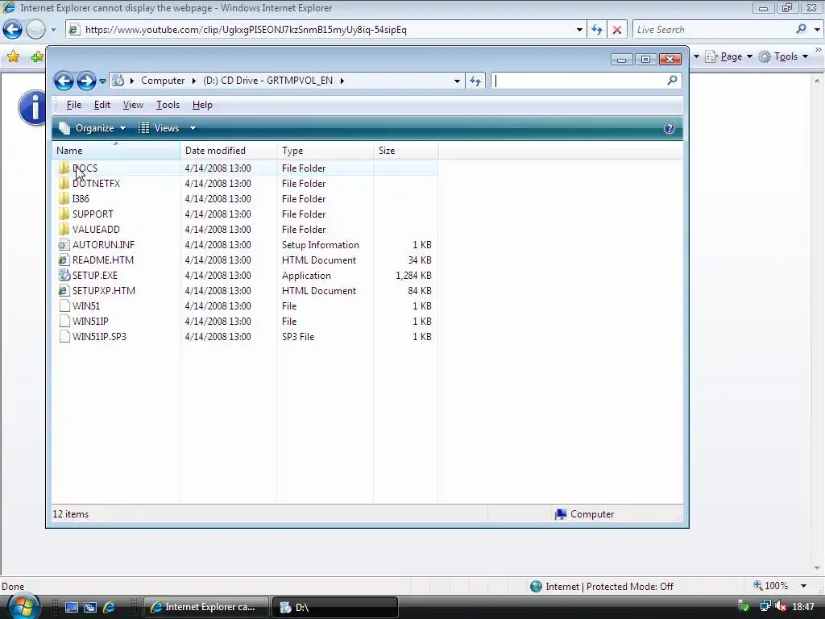Open the 100% zoom level dropdown
This screenshot has width=825, height=619.
pos(803,586)
